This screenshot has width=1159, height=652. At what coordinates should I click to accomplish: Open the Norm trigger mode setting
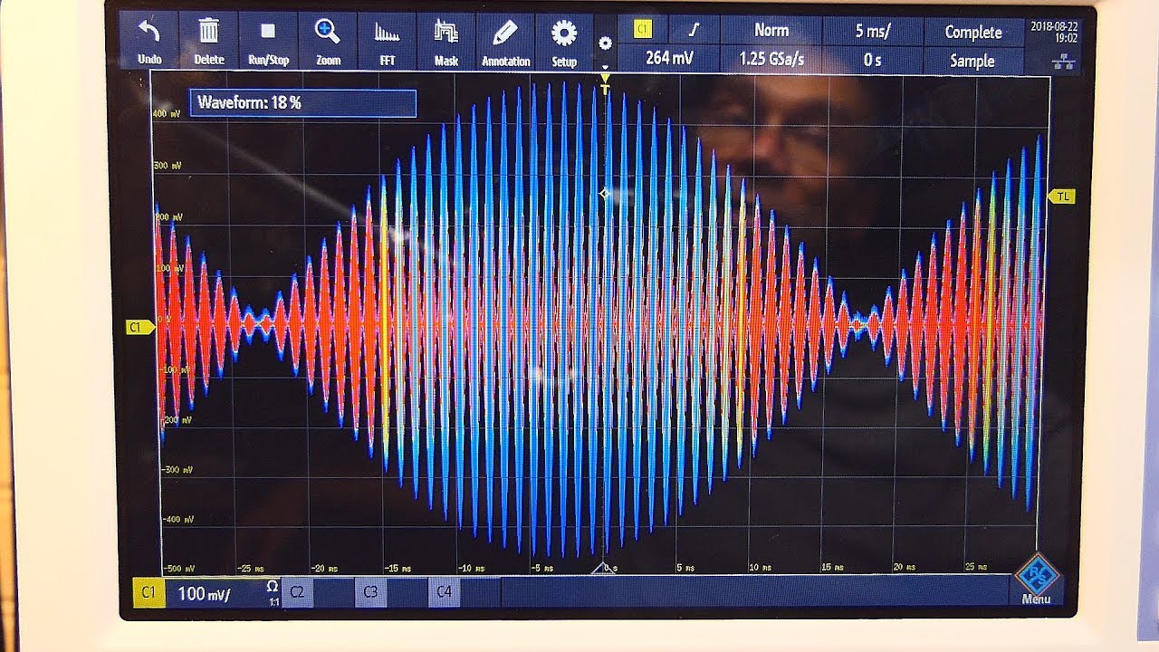[771, 30]
